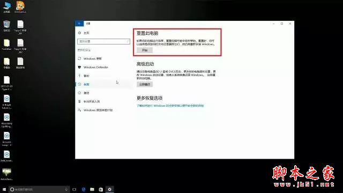This screenshot has height=193, width=343.
Task: Select the DiskGenius desktop icon
Action: coord(20,7)
